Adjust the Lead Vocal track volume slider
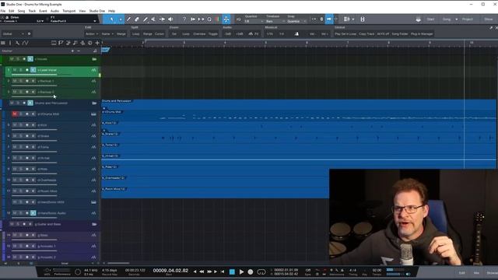The width and height of the screenshot is (498, 280). [x=34, y=75]
